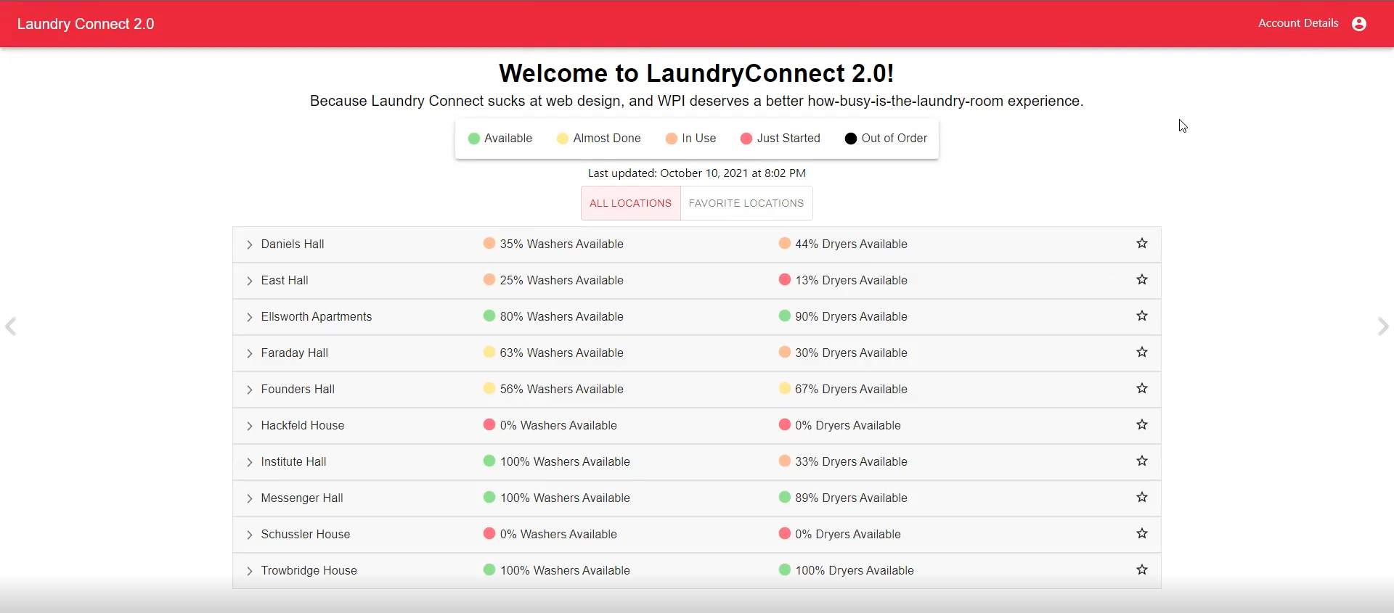This screenshot has width=1394, height=613.
Task: Click the 'Messenger Hall' location name
Action: [x=302, y=498]
